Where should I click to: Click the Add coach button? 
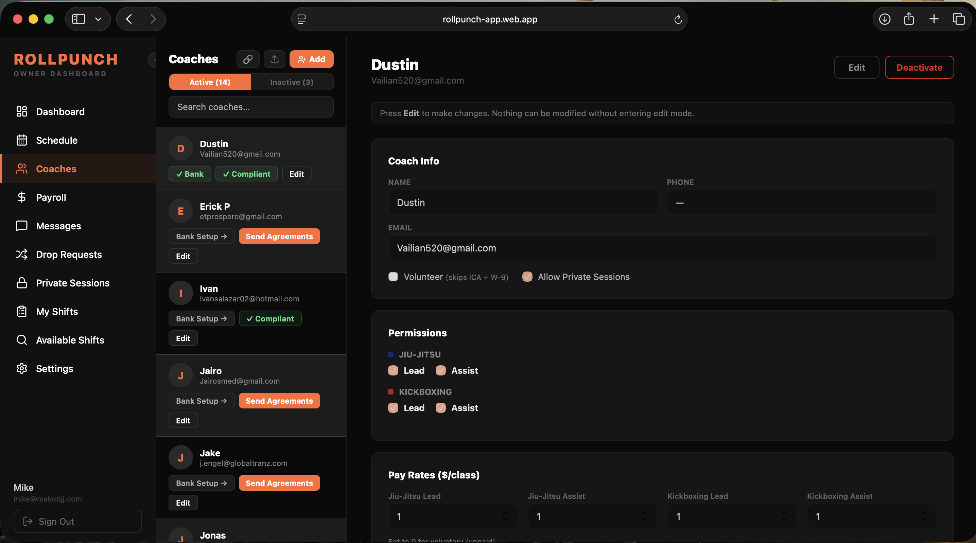point(311,59)
